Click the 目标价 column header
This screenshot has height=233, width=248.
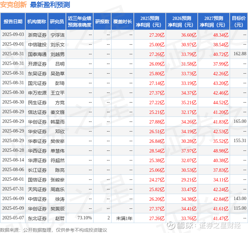pyautogui.click(x=239, y=22)
